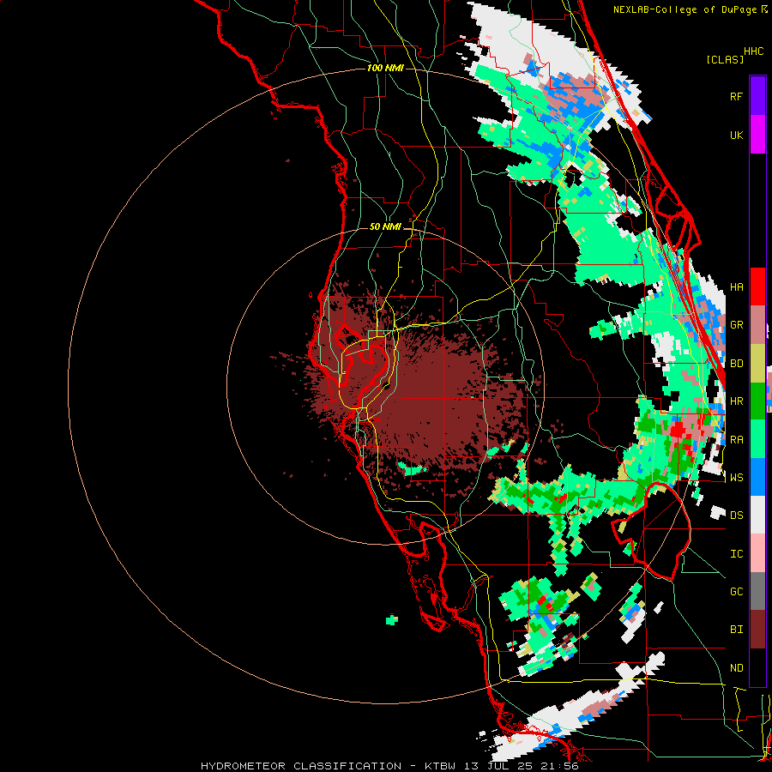Click the brown BI legend swatch
Screen dimensions: 772x772
tap(757, 630)
